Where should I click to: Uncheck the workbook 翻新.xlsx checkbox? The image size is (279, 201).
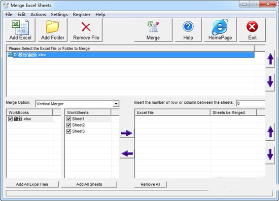[10, 119]
